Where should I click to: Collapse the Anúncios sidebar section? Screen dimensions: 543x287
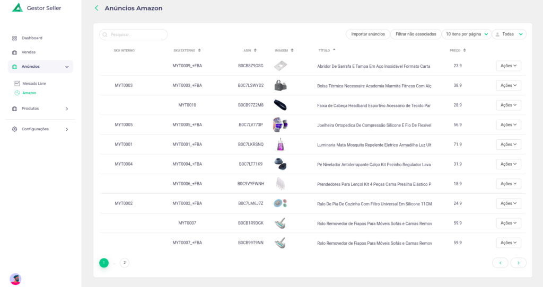pos(66,67)
